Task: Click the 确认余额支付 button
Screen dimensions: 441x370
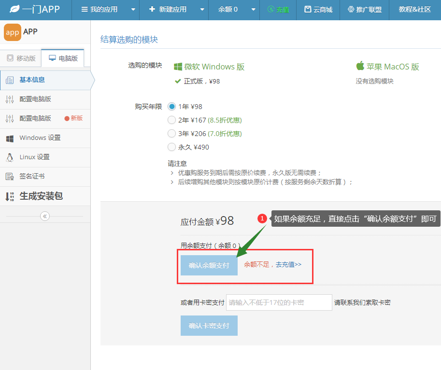Action: 209,265
